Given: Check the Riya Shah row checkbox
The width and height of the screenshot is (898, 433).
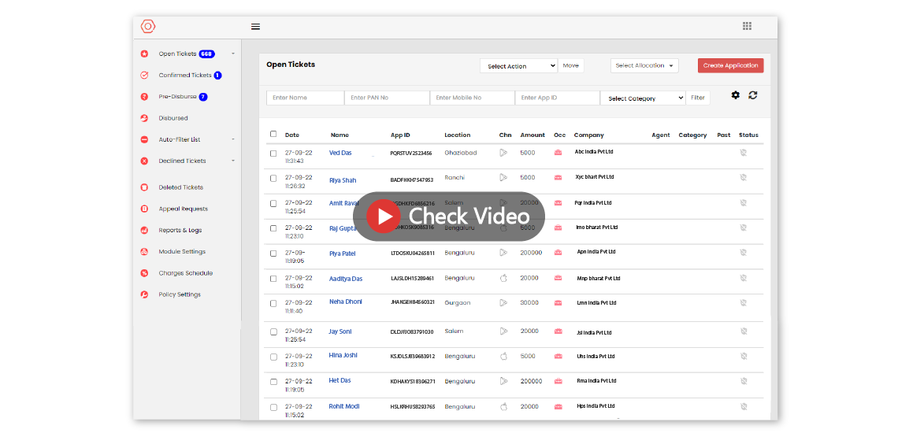Looking at the screenshot, I should [x=273, y=178].
